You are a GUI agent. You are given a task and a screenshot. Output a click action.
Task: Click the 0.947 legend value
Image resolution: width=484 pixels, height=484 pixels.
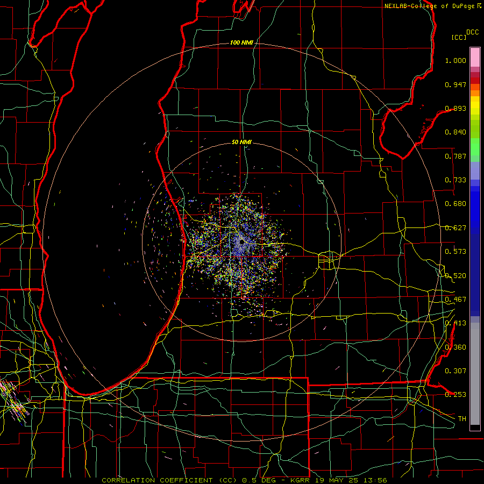pyautogui.click(x=455, y=84)
